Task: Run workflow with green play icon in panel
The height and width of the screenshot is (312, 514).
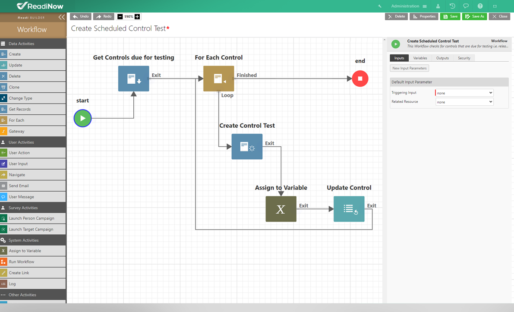Action: click(x=396, y=44)
